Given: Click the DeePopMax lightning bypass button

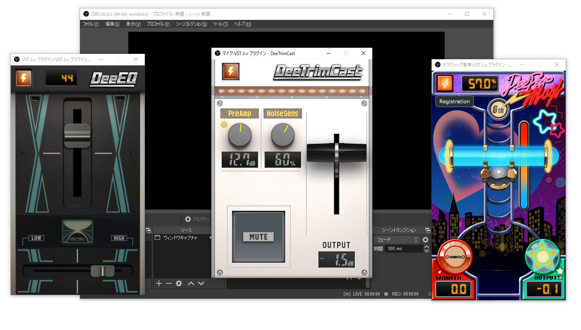Looking at the screenshot, I should click(445, 83).
